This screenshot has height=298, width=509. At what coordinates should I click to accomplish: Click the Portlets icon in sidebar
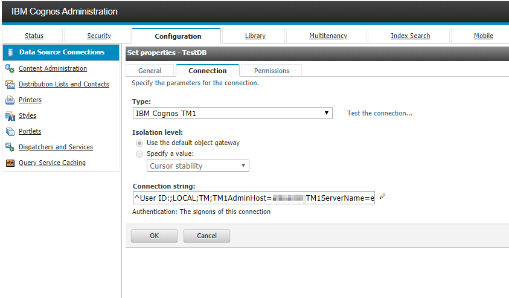[10, 132]
